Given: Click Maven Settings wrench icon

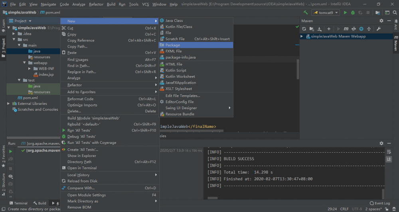Looking at the screenshot, I should 379,29.
